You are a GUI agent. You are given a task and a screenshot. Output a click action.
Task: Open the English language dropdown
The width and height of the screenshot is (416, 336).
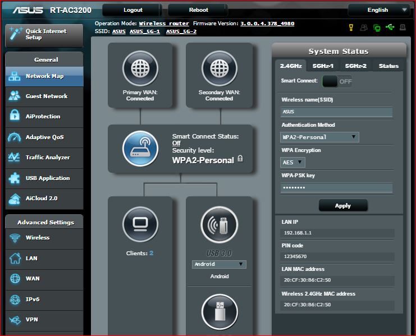[x=380, y=10]
